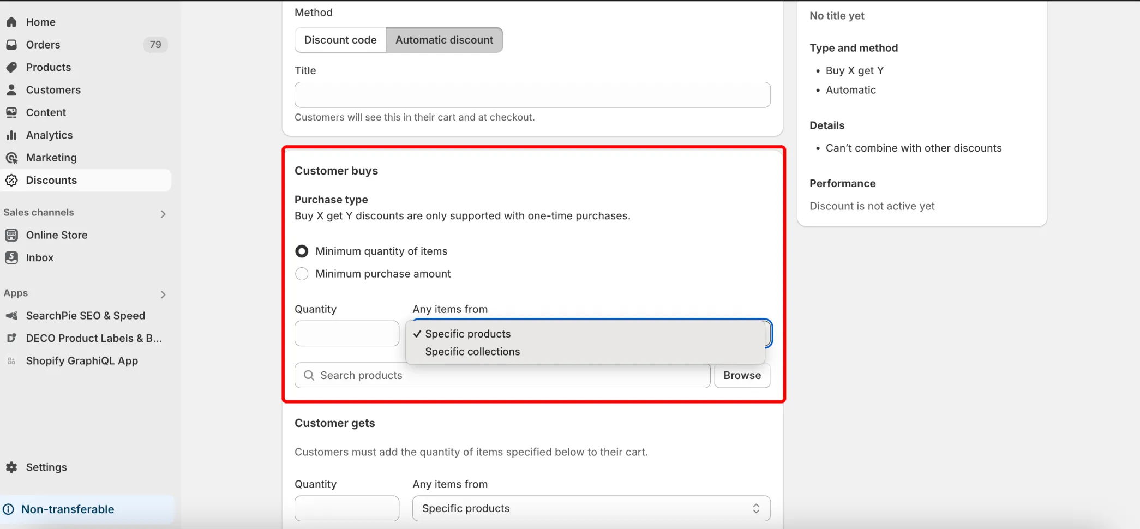
Task: Click 'Can't combine with other discounts' text
Action: pyautogui.click(x=914, y=148)
